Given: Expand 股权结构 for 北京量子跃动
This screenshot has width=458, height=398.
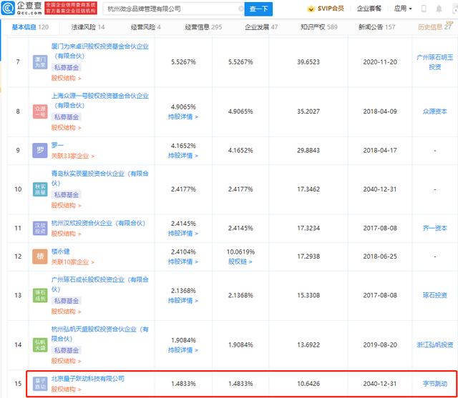Looking at the screenshot, I should click(x=66, y=389).
